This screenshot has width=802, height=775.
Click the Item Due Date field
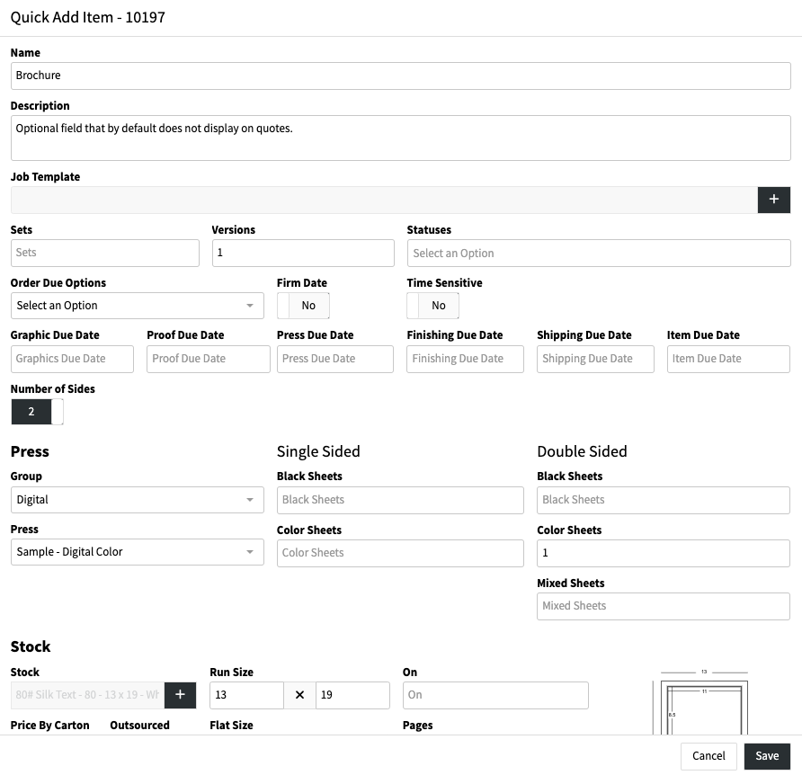[x=728, y=359]
